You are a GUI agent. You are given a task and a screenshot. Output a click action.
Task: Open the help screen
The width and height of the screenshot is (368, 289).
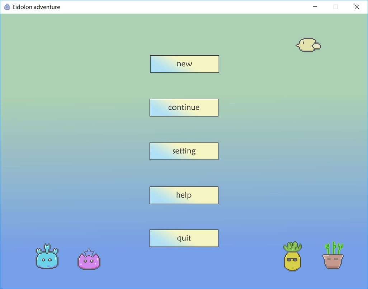184,195
